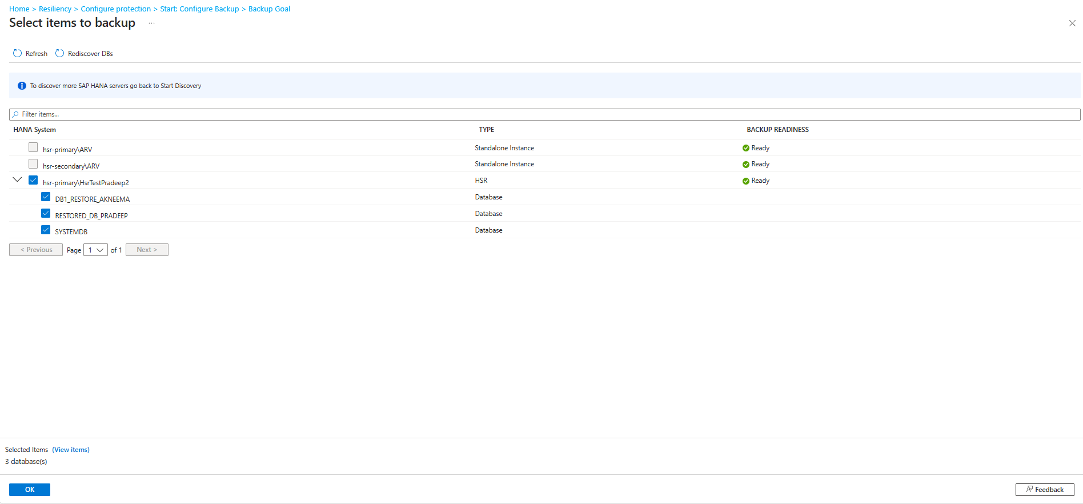Click the Refresh circular arrow icon
Viewport: 1083px width, 504px height.
point(17,53)
